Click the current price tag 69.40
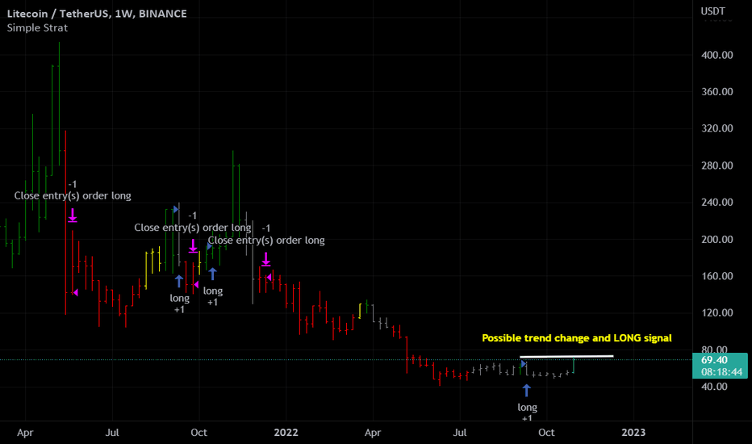This screenshot has height=444, width=752. pos(714,360)
